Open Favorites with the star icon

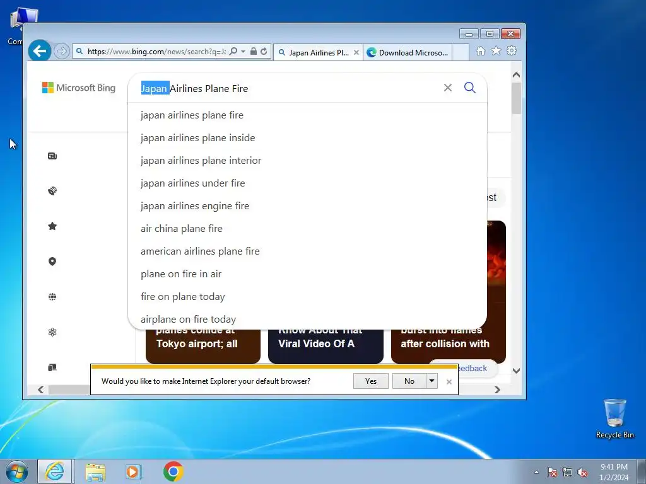click(x=496, y=50)
